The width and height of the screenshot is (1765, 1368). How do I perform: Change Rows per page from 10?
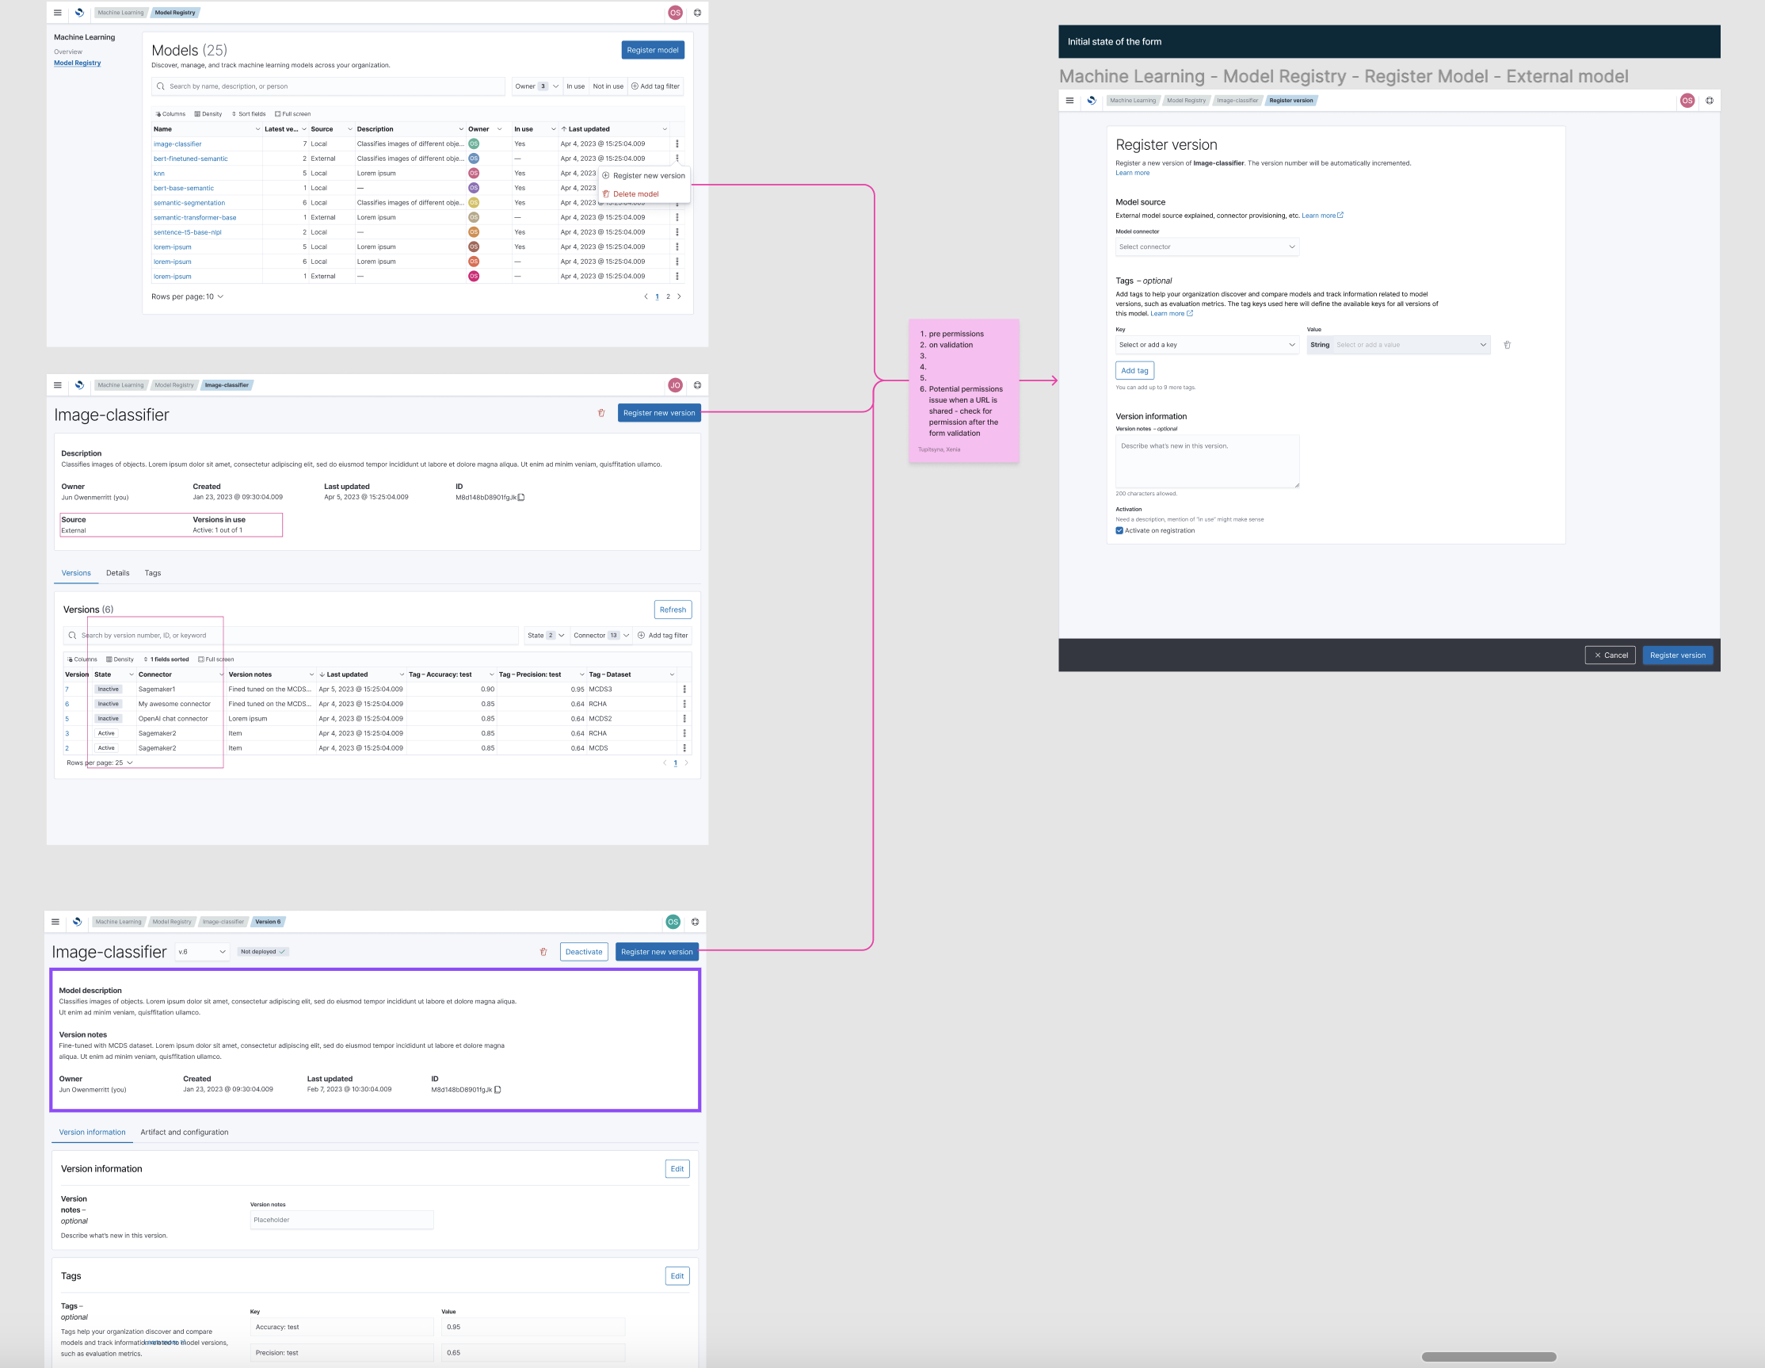(188, 296)
